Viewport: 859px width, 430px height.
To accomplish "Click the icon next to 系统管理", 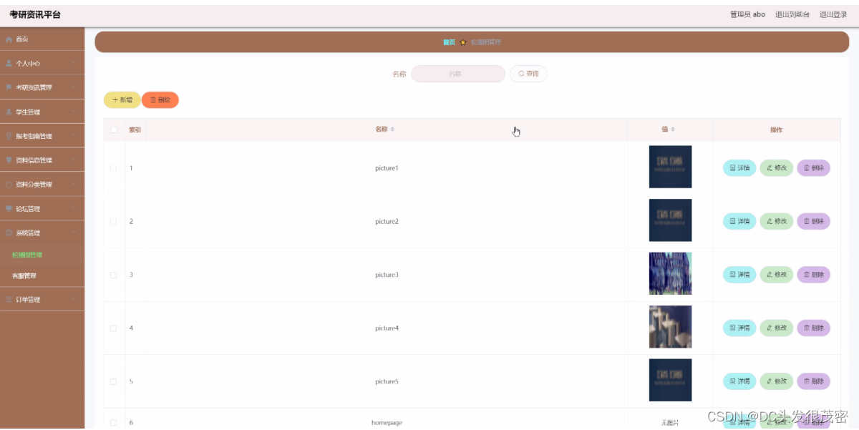I will (x=9, y=233).
